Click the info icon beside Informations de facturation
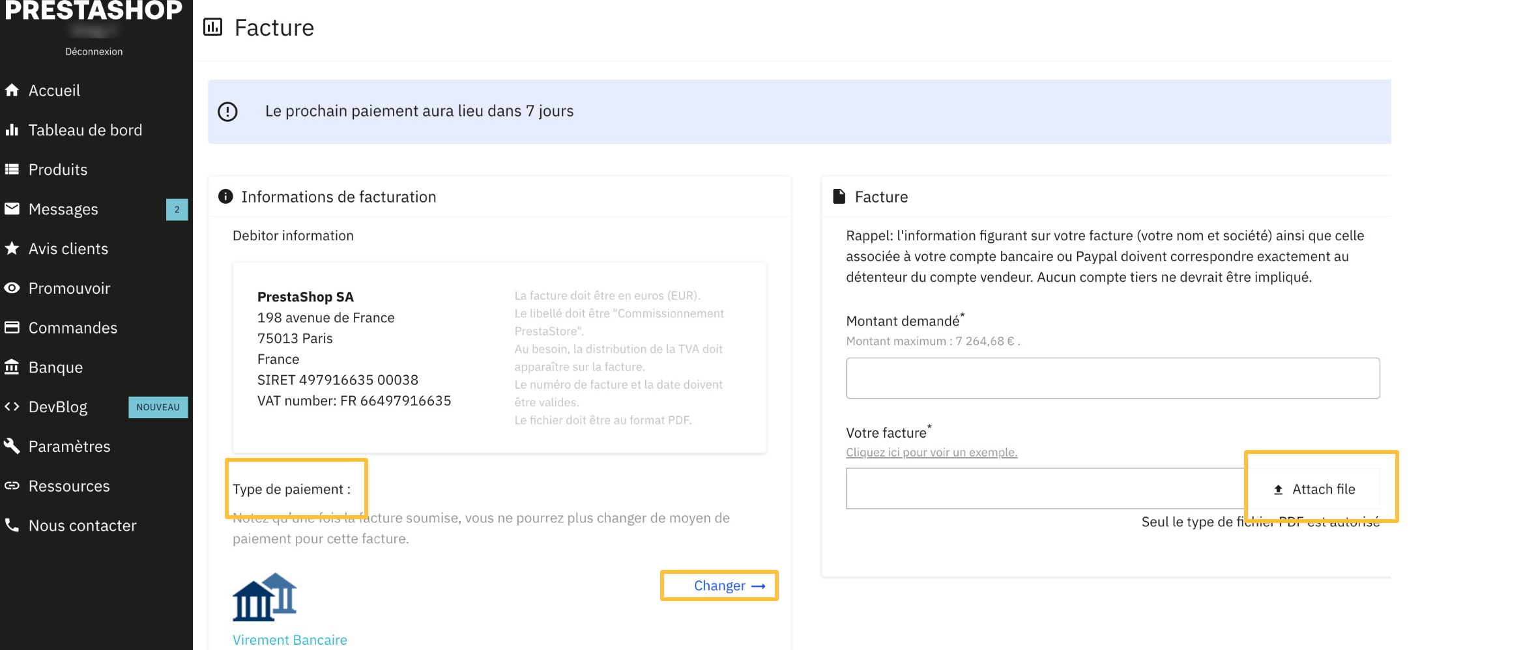 tap(225, 196)
